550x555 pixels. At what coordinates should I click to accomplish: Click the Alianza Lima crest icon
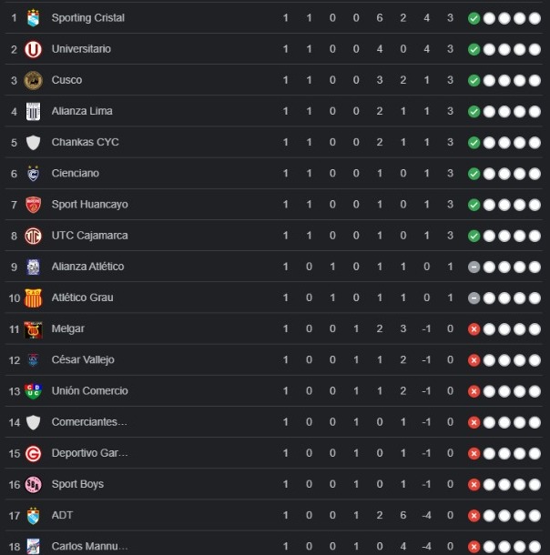coord(33,111)
